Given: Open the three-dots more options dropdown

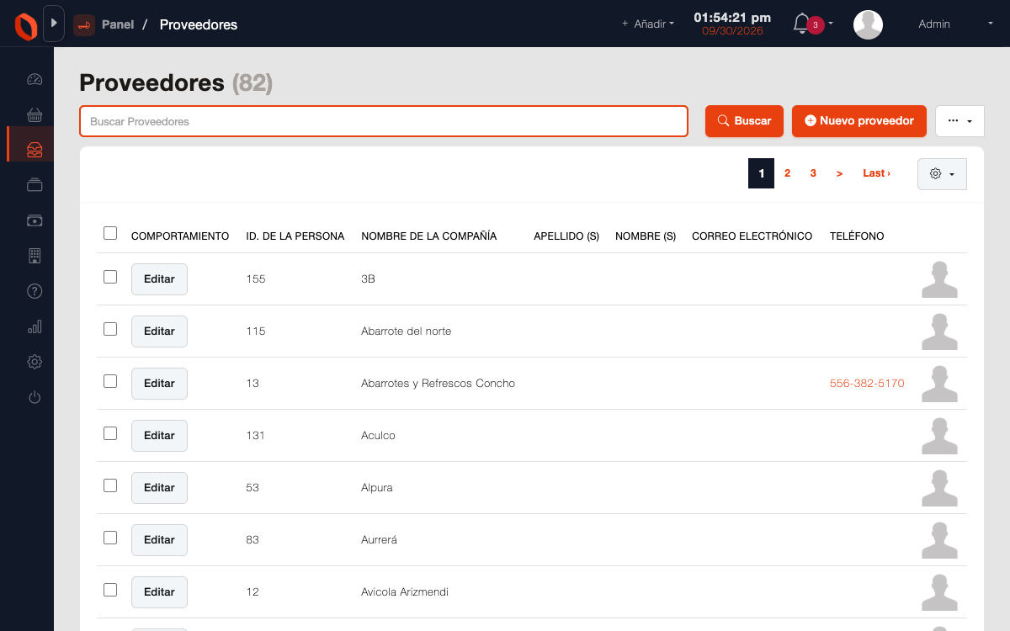Looking at the screenshot, I should click(x=959, y=121).
